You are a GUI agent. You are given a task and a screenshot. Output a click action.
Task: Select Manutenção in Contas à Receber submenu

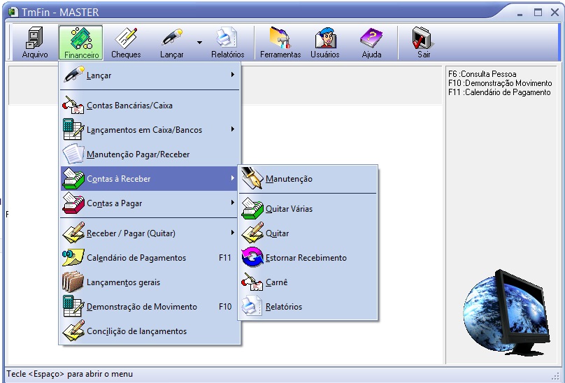289,179
